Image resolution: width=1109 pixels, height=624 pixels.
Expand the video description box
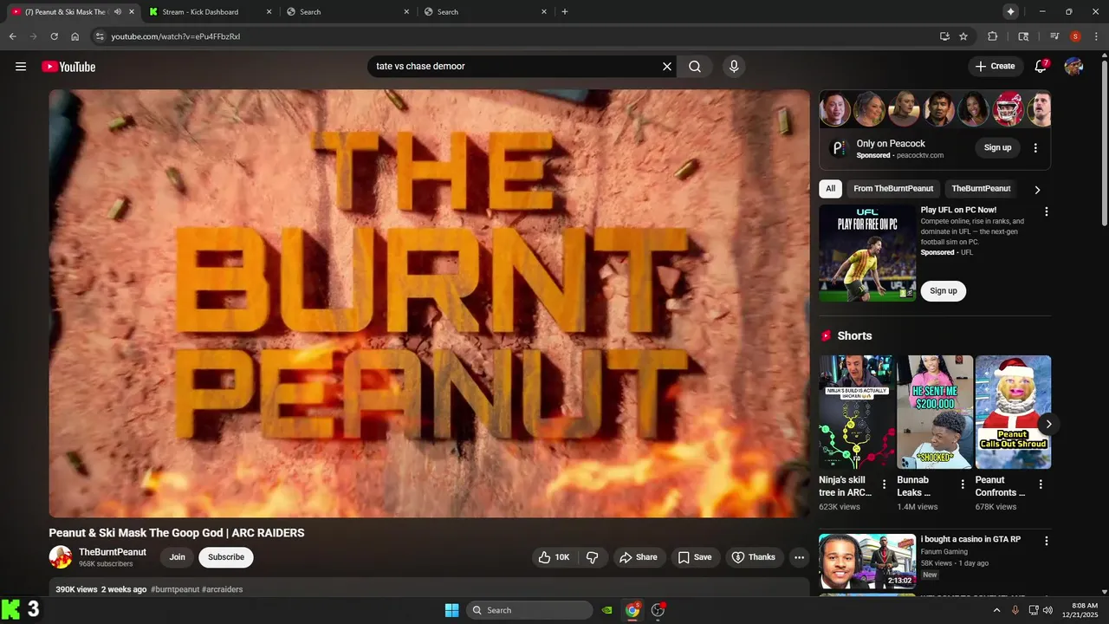[429, 588]
